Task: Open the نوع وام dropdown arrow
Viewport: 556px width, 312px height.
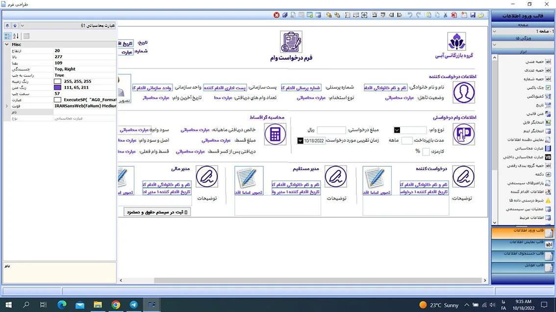Action: [397, 130]
